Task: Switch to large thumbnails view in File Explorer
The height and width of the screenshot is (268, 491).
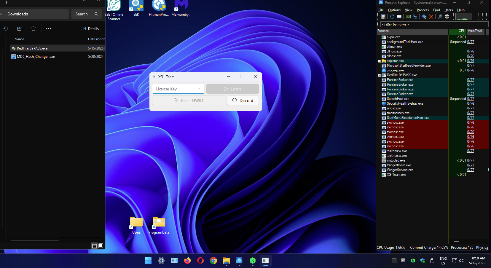Action: tap(101, 246)
